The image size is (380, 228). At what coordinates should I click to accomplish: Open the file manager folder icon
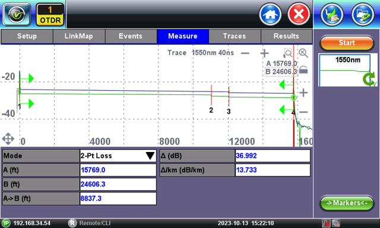click(x=363, y=14)
